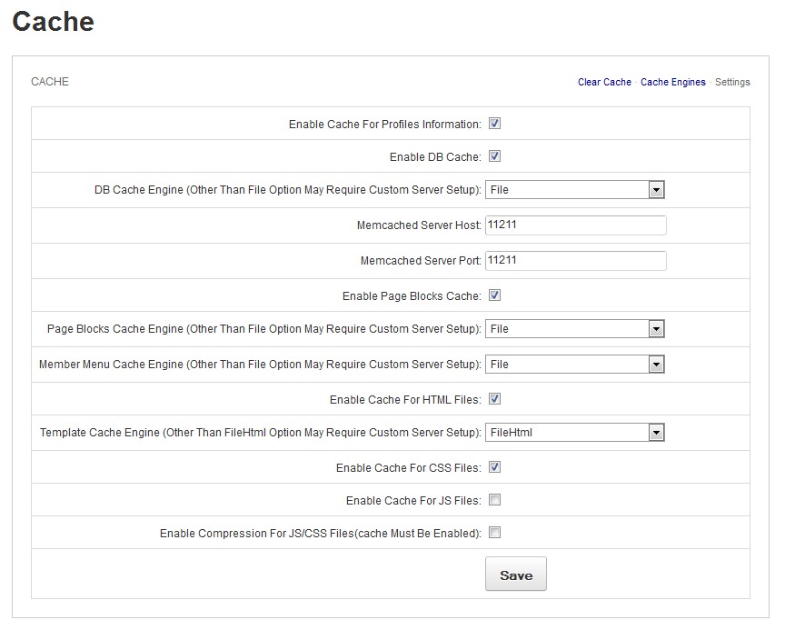Click the Save button
Viewport: 795px width, 630px height.
[515, 575]
